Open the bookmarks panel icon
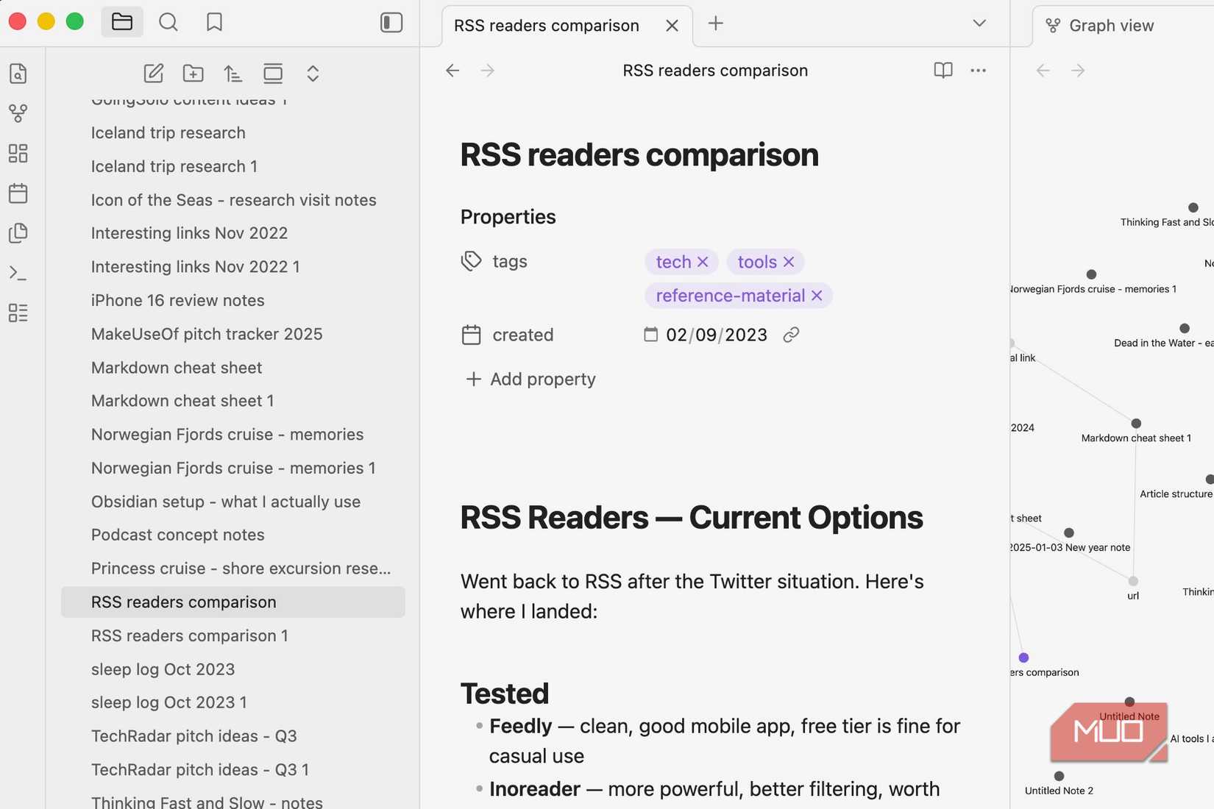 (x=214, y=22)
